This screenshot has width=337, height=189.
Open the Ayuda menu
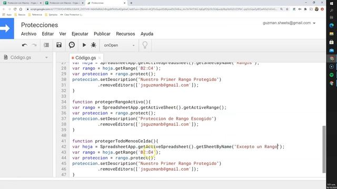coord(147,34)
